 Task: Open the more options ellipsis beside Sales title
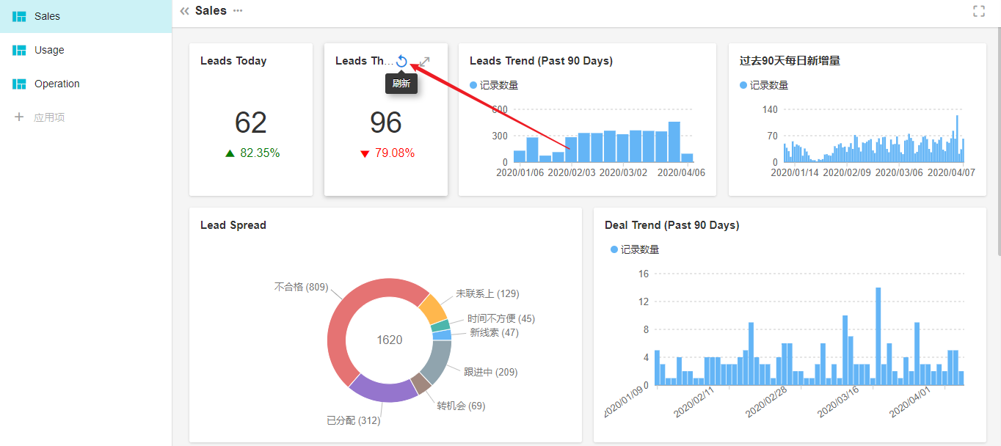(238, 10)
